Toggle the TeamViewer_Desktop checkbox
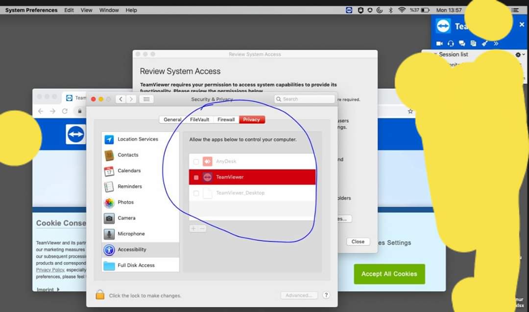 [196, 193]
